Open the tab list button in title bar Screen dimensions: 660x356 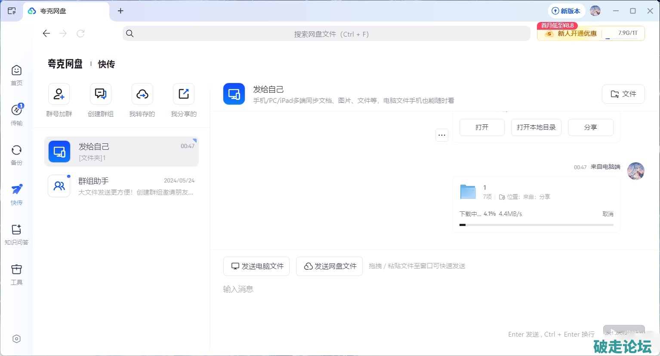[x=12, y=11]
